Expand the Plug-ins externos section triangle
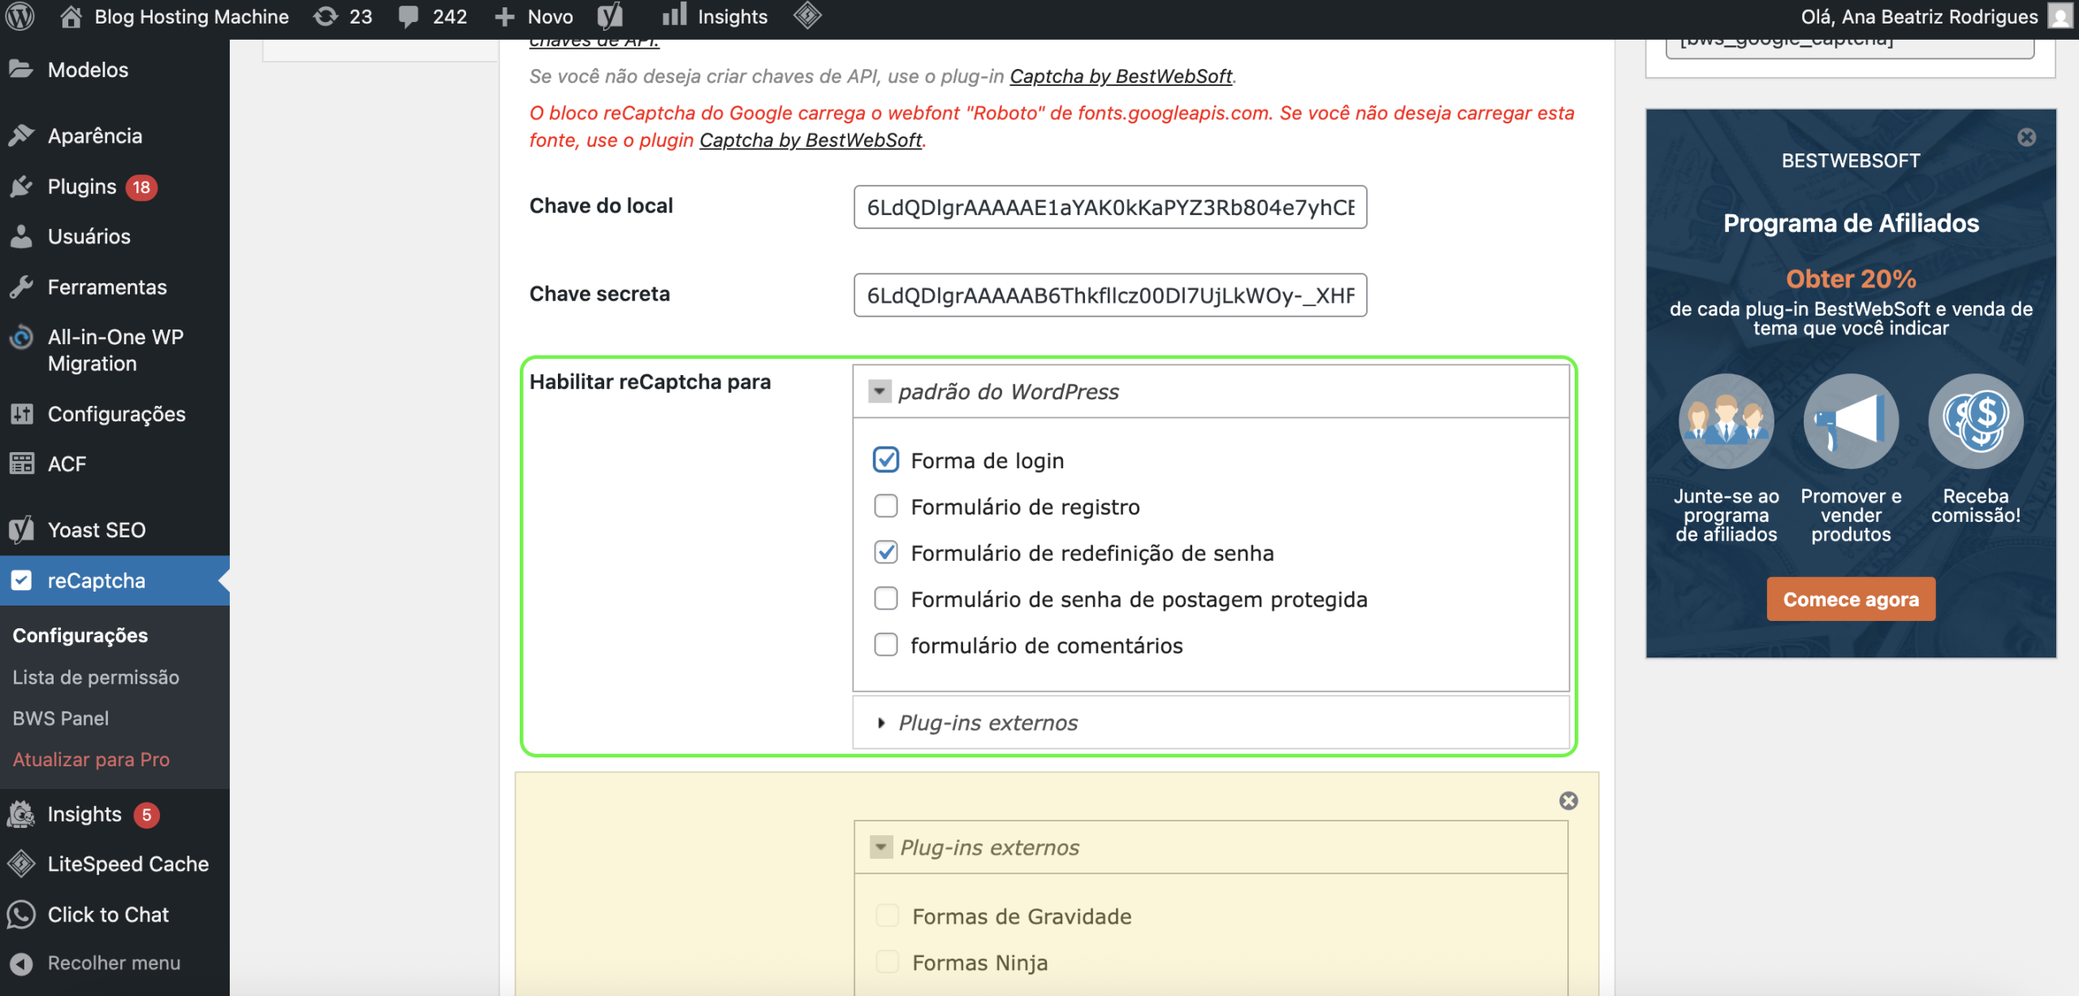 (881, 722)
